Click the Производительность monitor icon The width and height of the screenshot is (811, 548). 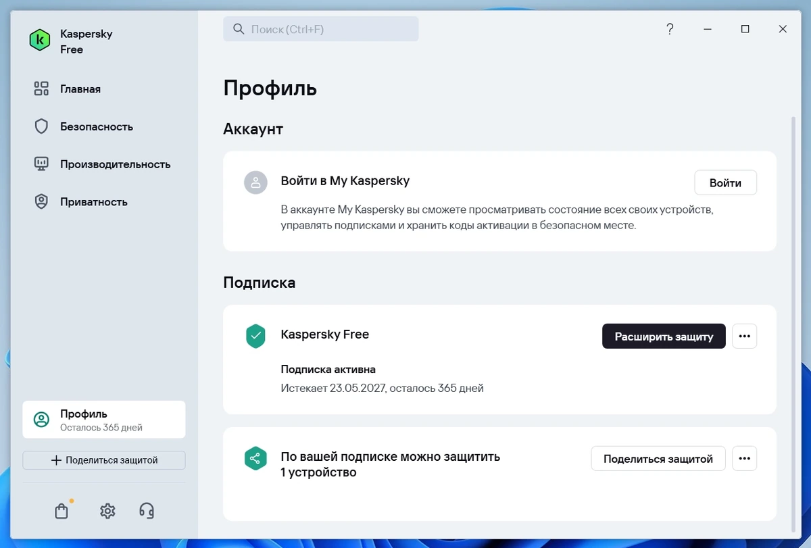click(41, 164)
